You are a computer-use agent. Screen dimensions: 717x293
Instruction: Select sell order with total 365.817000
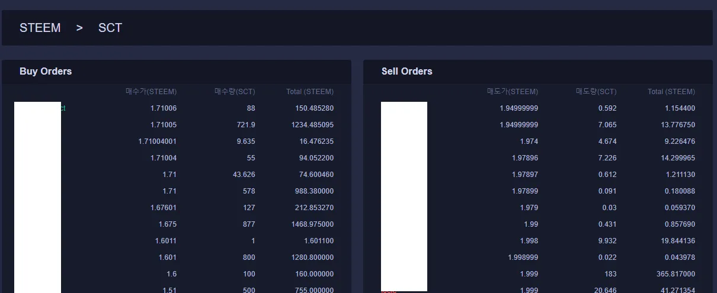[x=538, y=274]
